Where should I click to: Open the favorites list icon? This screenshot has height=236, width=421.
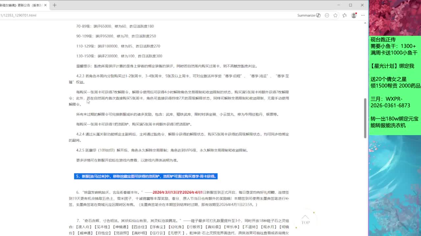(x=344, y=15)
